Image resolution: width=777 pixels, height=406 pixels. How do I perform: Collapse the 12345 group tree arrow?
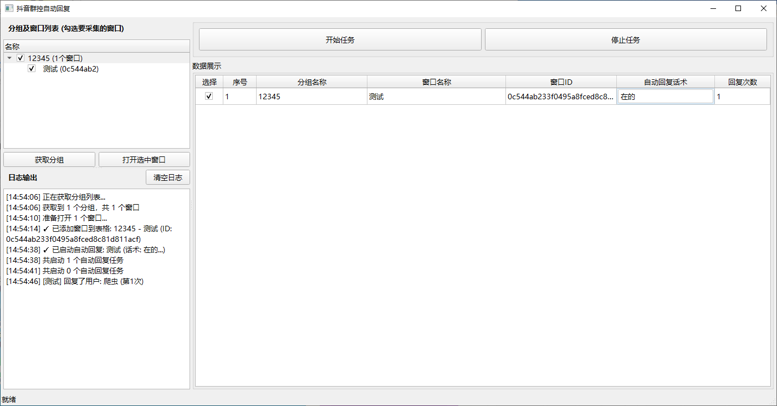(9, 58)
